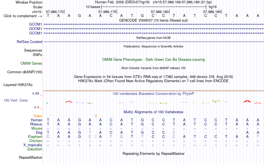The image size is (264, 164).
Task: Click the orange gap count 3
Action: (96, 116)
